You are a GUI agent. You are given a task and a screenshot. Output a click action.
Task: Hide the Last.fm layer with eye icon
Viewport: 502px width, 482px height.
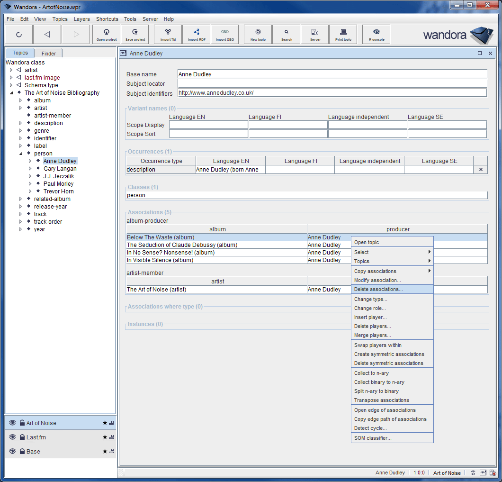tap(12, 437)
